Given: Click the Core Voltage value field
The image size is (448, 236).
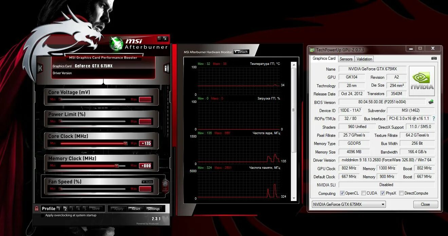Looking at the screenshot, I should (145, 99).
